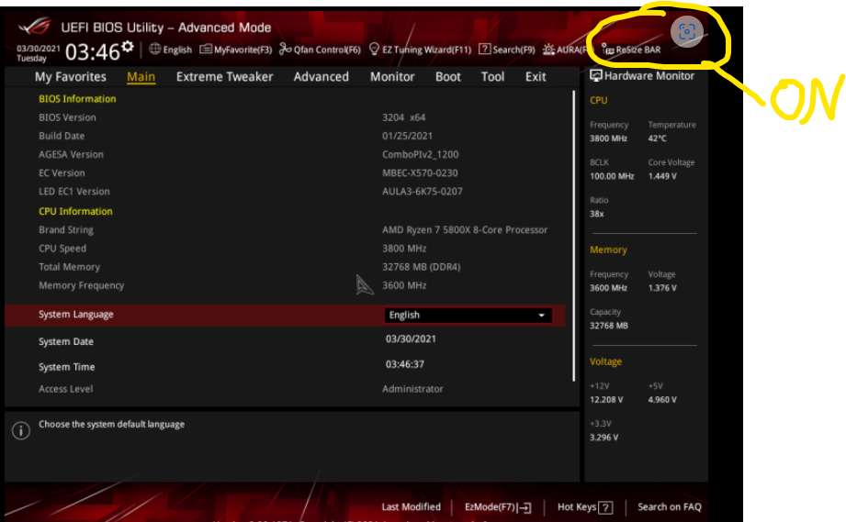Click Memory Frequency label
This screenshot has height=522, width=846.
pos(82,285)
